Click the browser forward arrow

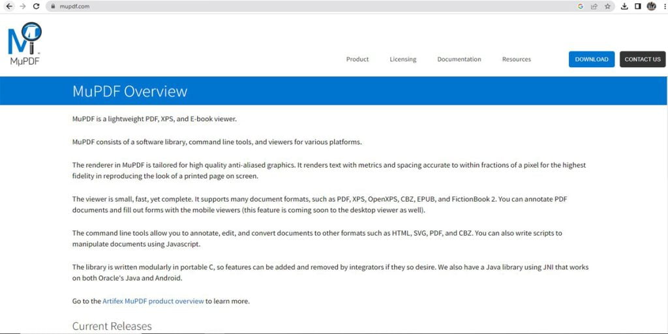(x=23, y=7)
